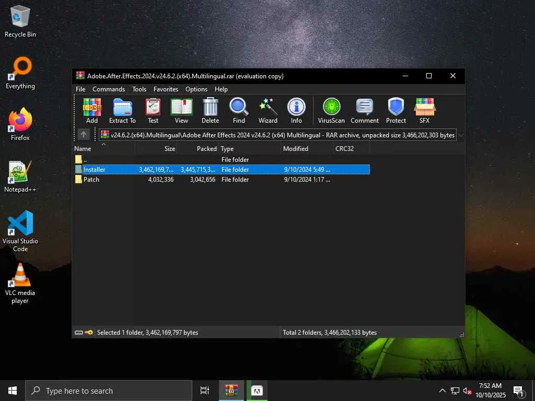535x401 pixels.
Task: Click the muted volume tray icon
Action: (x=467, y=391)
